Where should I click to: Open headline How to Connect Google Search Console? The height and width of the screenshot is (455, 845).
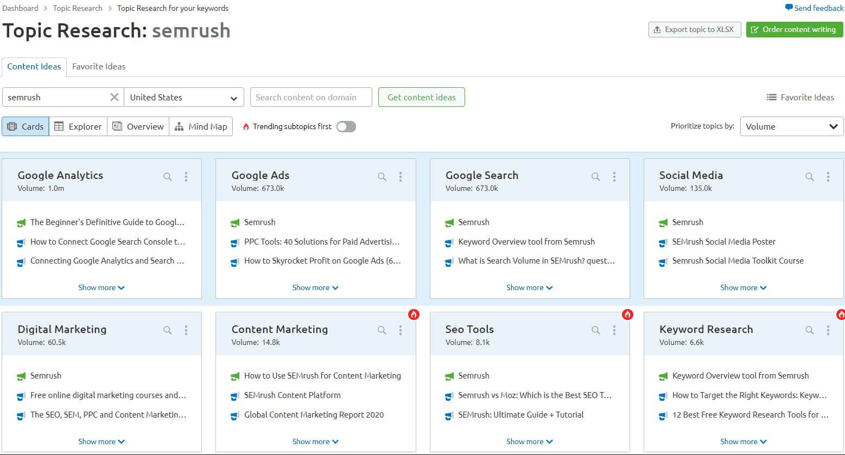[107, 241]
